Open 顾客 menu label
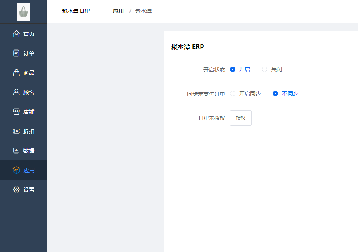 pyautogui.click(x=29, y=92)
